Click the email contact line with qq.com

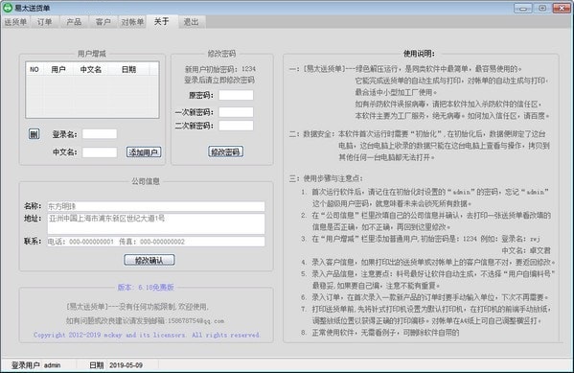tap(145, 320)
